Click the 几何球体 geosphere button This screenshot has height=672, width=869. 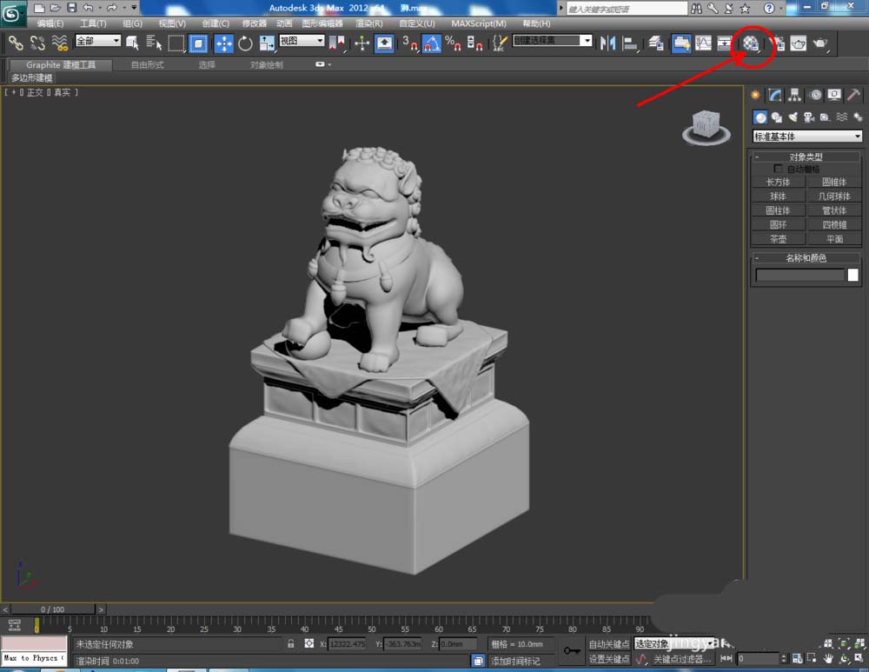pos(834,196)
